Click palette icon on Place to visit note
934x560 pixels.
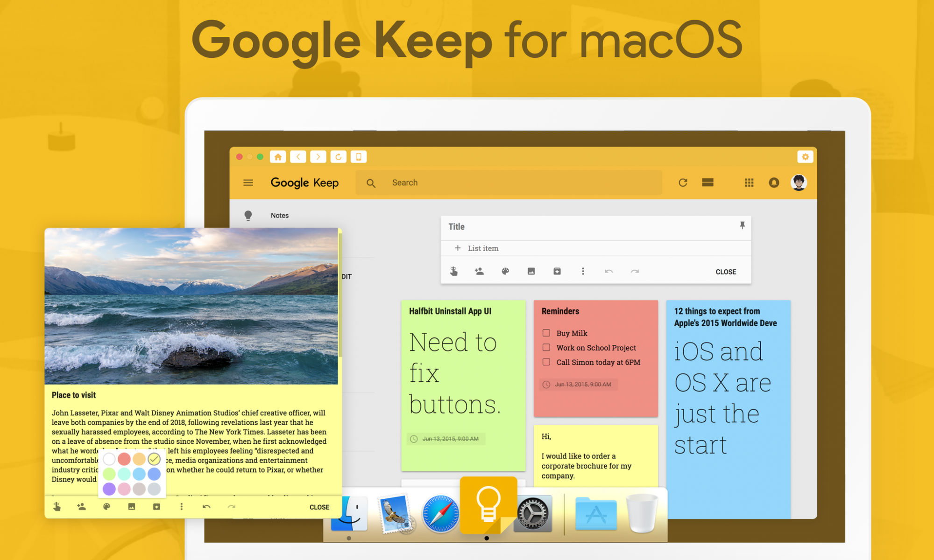(106, 507)
